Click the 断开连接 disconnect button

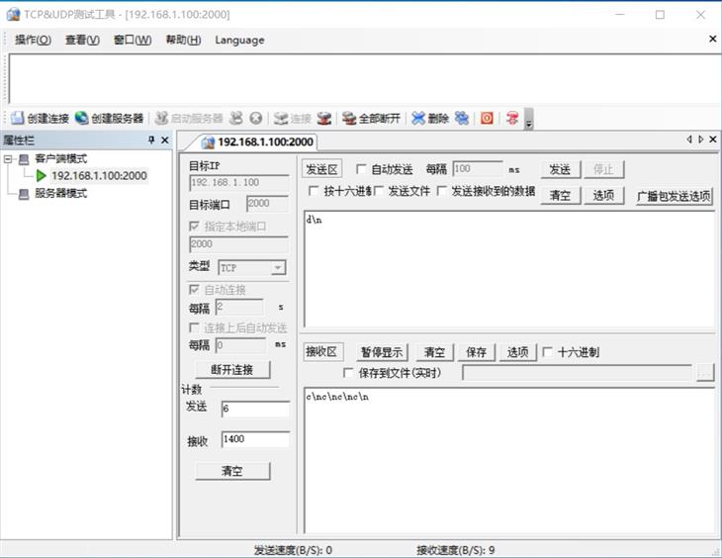pyautogui.click(x=232, y=370)
